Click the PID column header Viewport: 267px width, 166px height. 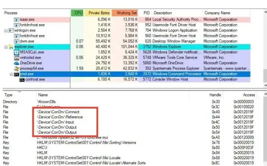tap(145, 13)
